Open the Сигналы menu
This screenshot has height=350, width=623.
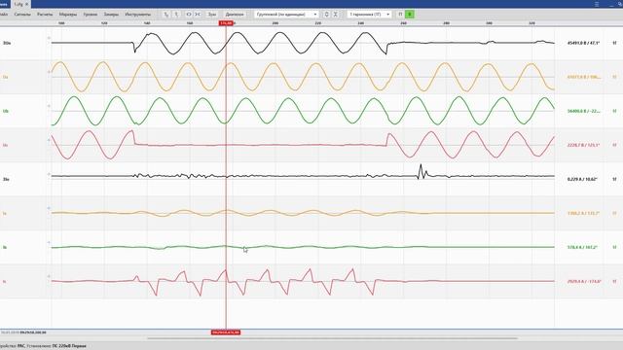[x=22, y=15]
